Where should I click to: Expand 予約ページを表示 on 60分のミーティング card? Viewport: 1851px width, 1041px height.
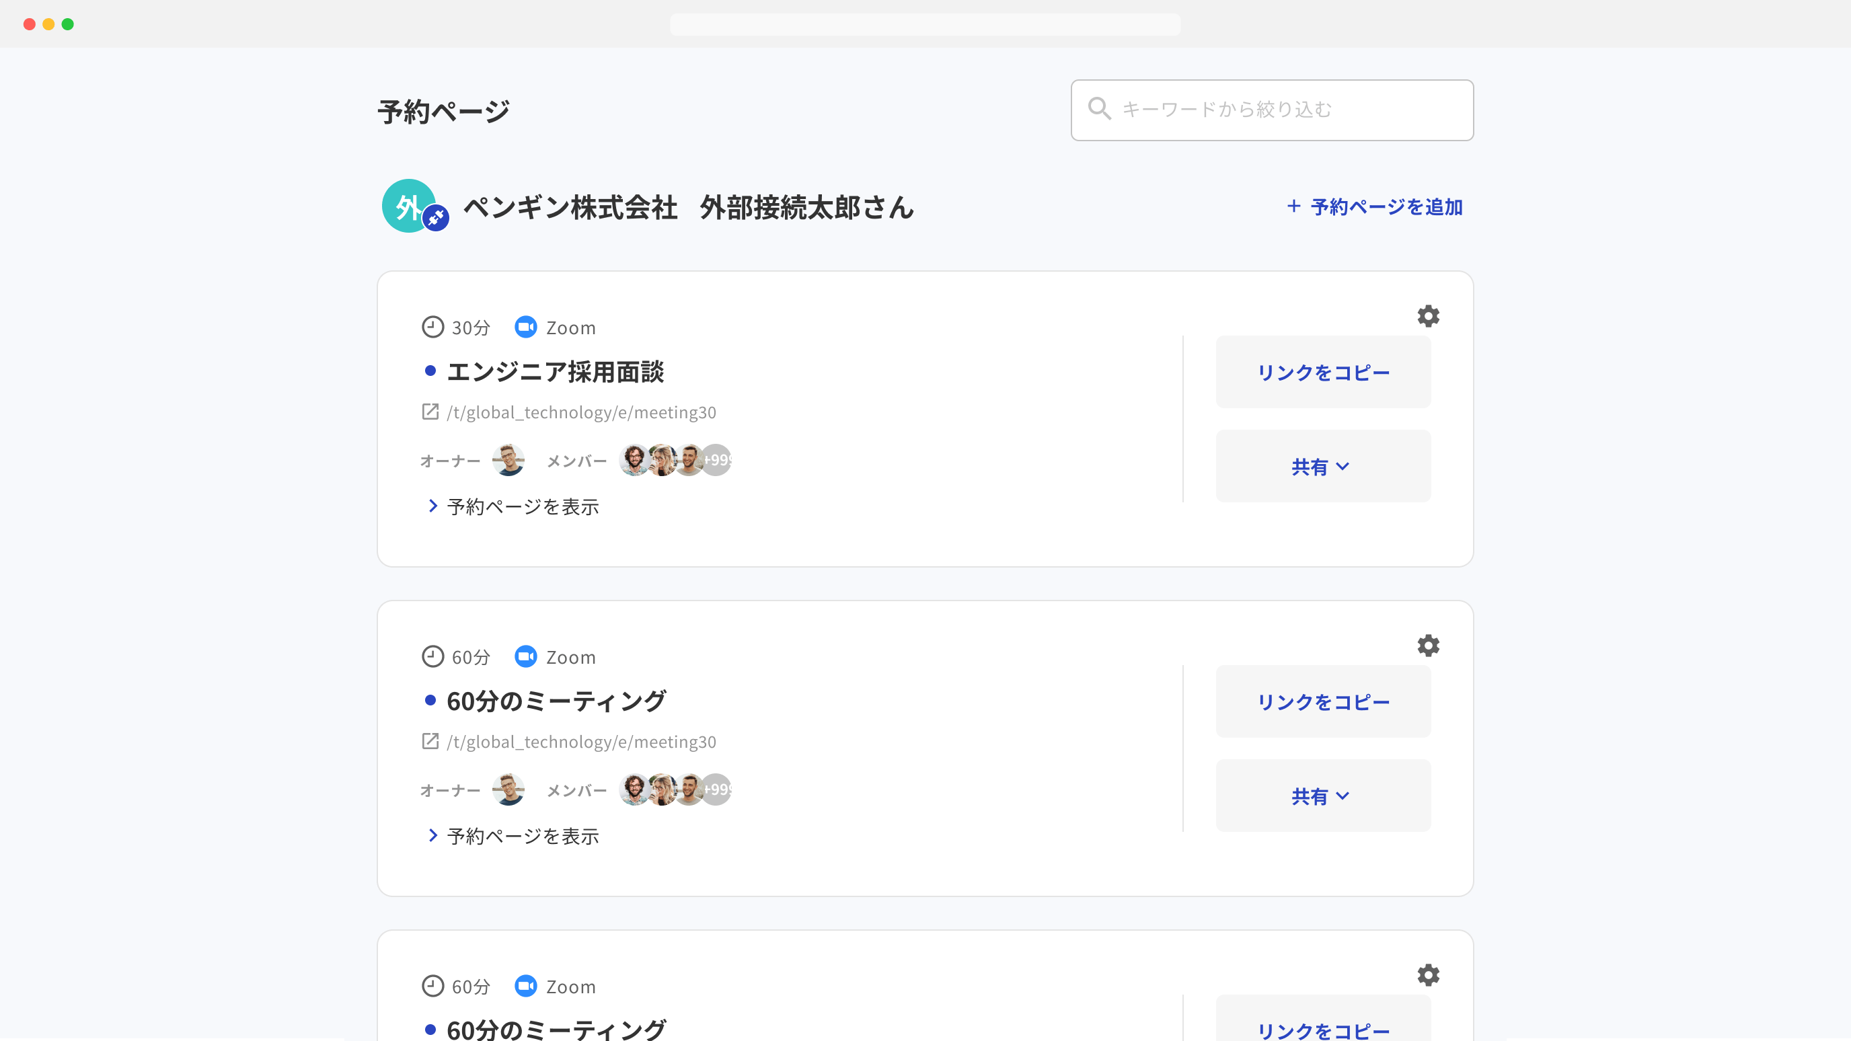pyautogui.click(x=523, y=835)
